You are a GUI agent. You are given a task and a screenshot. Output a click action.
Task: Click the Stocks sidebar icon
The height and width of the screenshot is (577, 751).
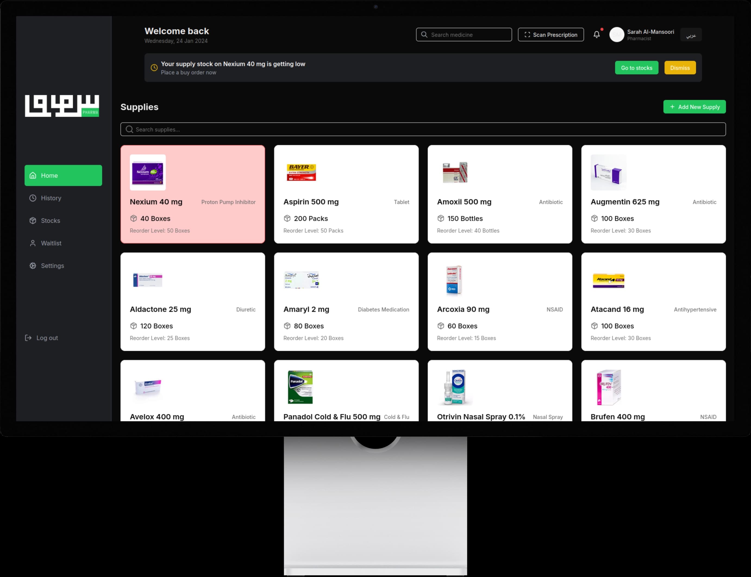(x=33, y=220)
